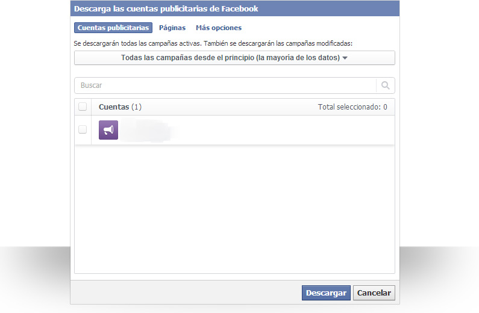This screenshot has height=313, width=479.
Task: Click the magnifying glass search icon
Action: pyautogui.click(x=386, y=85)
